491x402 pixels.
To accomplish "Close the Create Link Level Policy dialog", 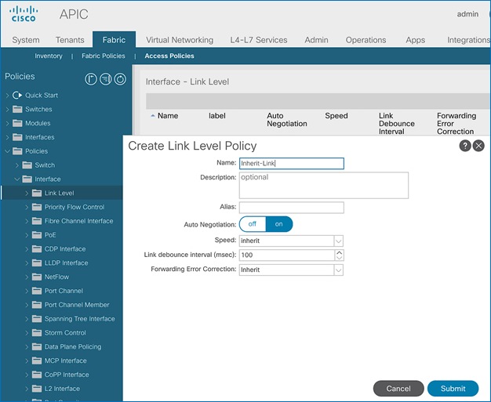I will (x=478, y=146).
